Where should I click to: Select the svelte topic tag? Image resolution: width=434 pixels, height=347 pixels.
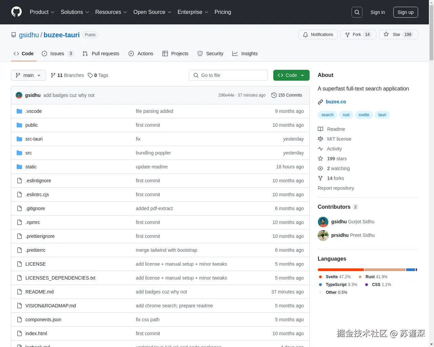coord(364,115)
